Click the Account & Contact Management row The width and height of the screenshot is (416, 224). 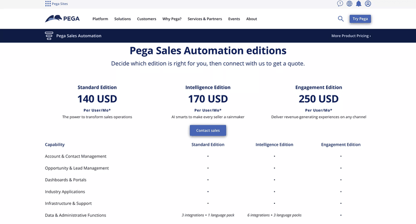point(208,156)
